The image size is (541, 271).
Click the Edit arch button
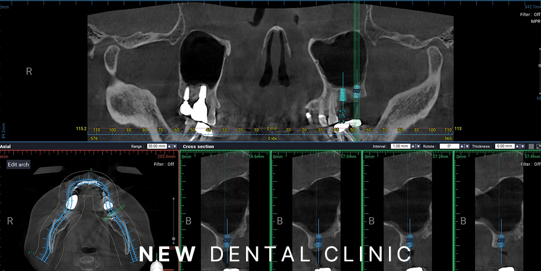pos(18,165)
